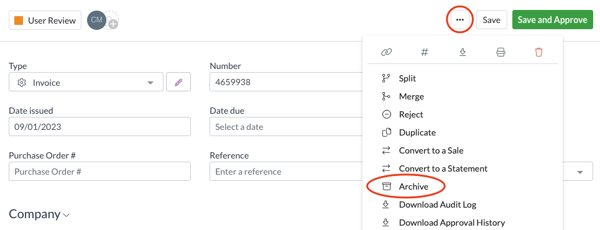600x230 pixels.
Task: Collapse the Company section chevron
Action: point(66,215)
